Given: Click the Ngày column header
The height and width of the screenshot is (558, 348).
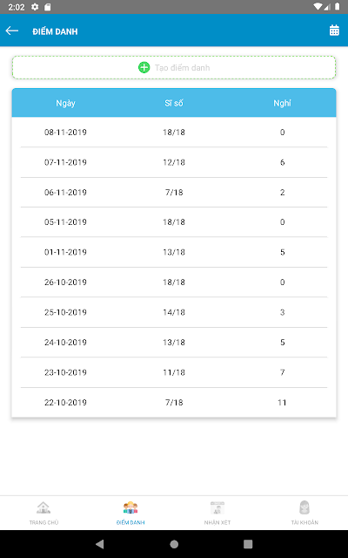Looking at the screenshot, I should (x=66, y=103).
